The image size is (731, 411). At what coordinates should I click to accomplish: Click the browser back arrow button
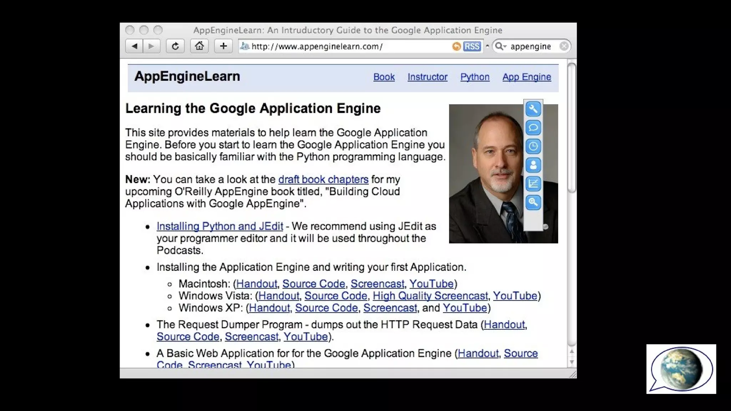pyautogui.click(x=135, y=46)
